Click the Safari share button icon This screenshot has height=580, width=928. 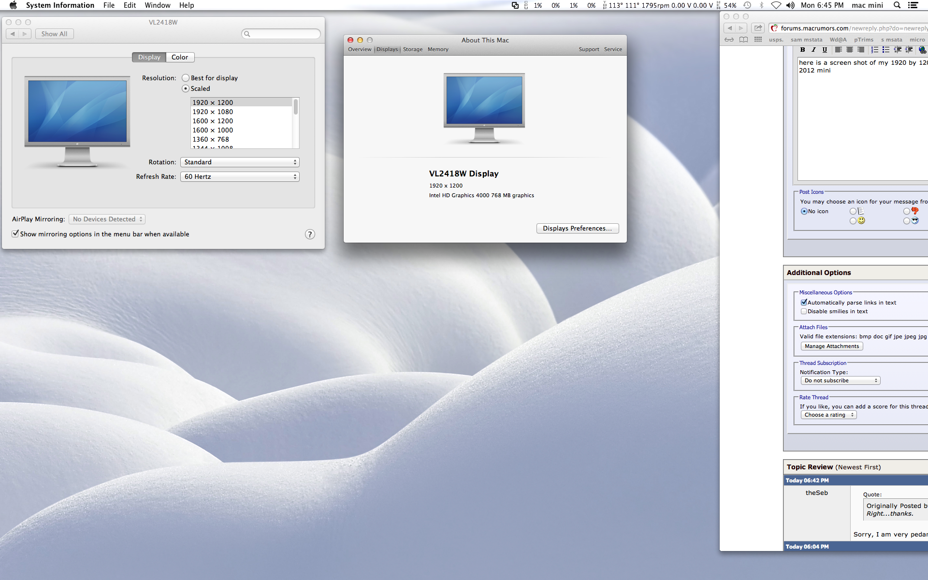(x=758, y=28)
